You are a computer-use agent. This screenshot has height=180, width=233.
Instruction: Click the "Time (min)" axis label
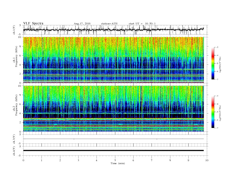click(x=118, y=163)
